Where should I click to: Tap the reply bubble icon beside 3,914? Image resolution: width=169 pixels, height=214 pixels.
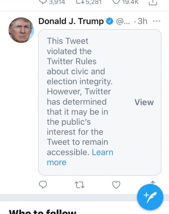[x=43, y=2]
